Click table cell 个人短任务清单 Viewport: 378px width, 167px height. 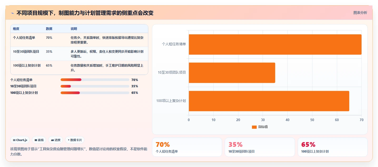24,38
